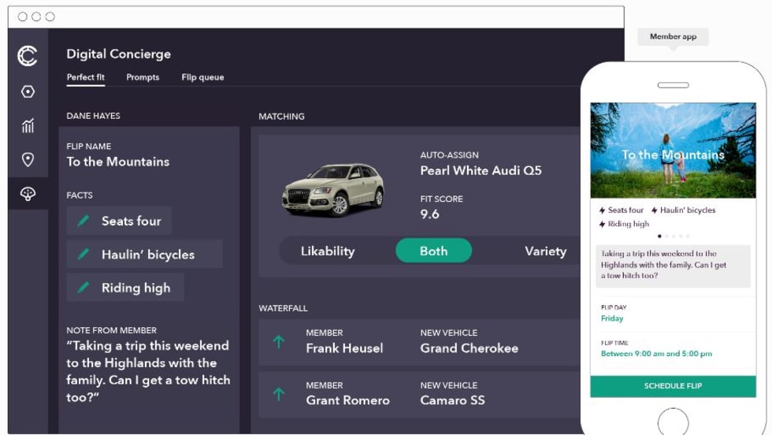This screenshot has width=772, height=435.
Task: Click the up arrow for Frank Heusel
Action: tap(278, 342)
